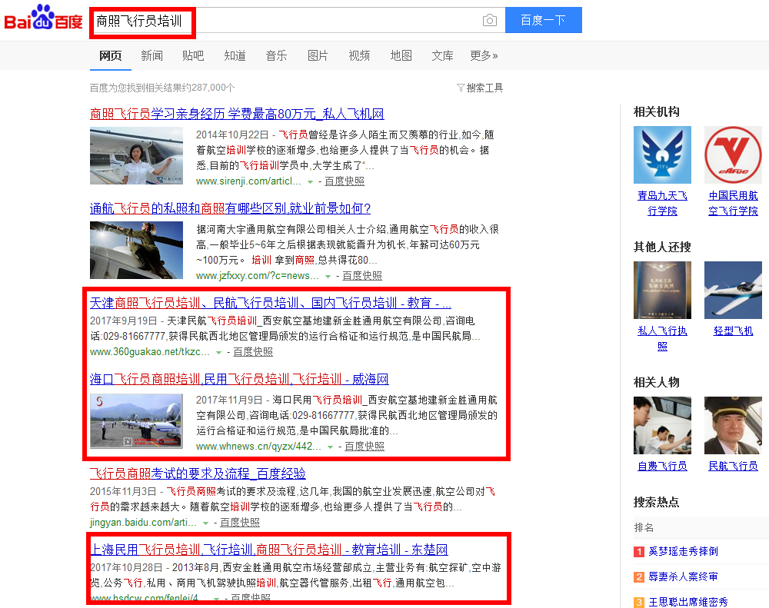Click the 私人飞行执照 license image
This screenshot has width=769, height=608.
[662, 291]
